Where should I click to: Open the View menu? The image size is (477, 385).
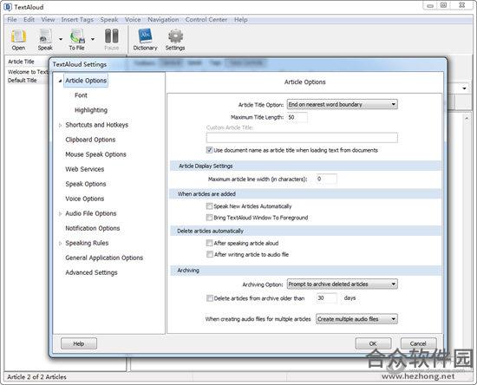click(48, 19)
